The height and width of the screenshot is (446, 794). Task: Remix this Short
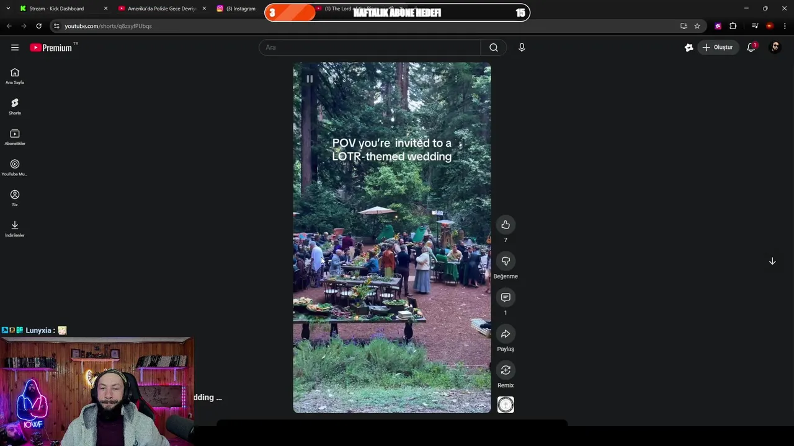[506, 370]
